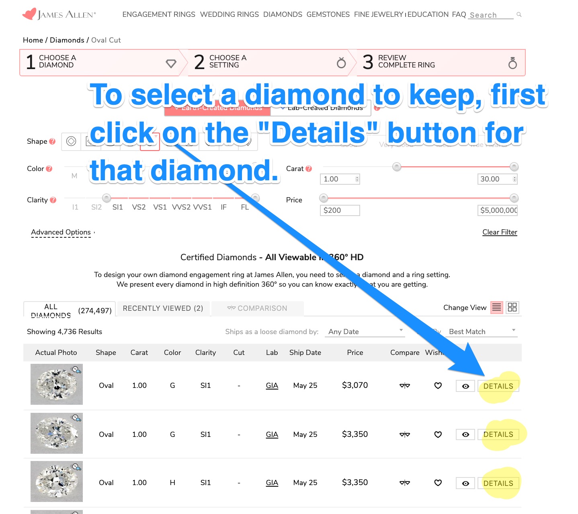This screenshot has width=578, height=514.
Task: Open the Best Match sort dropdown
Action: [x=482, y=332]
